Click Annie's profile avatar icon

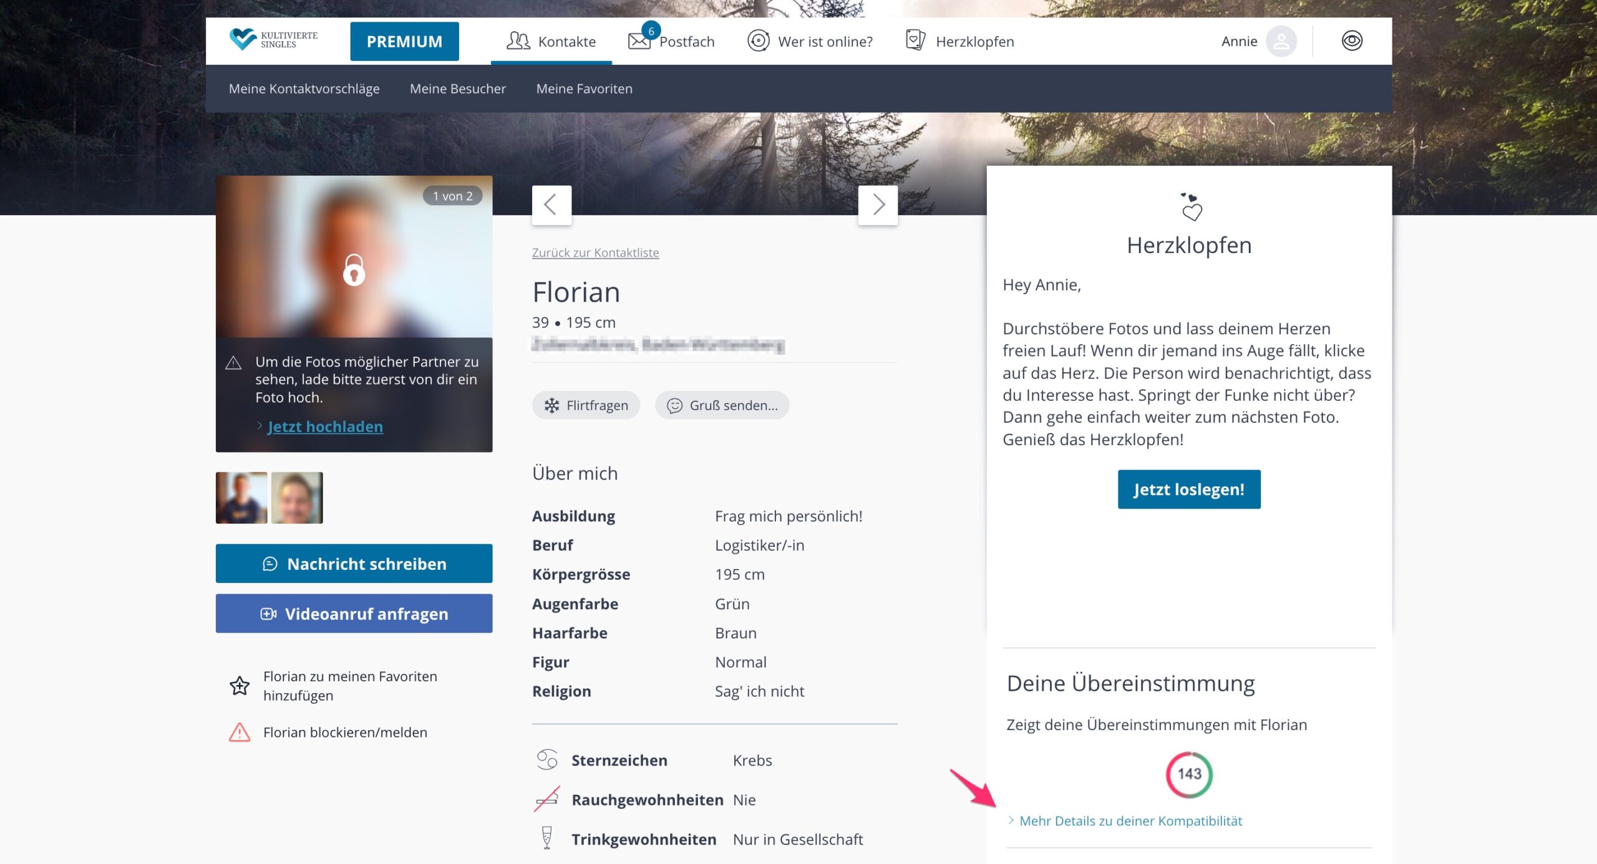[x=1281, y=42]
